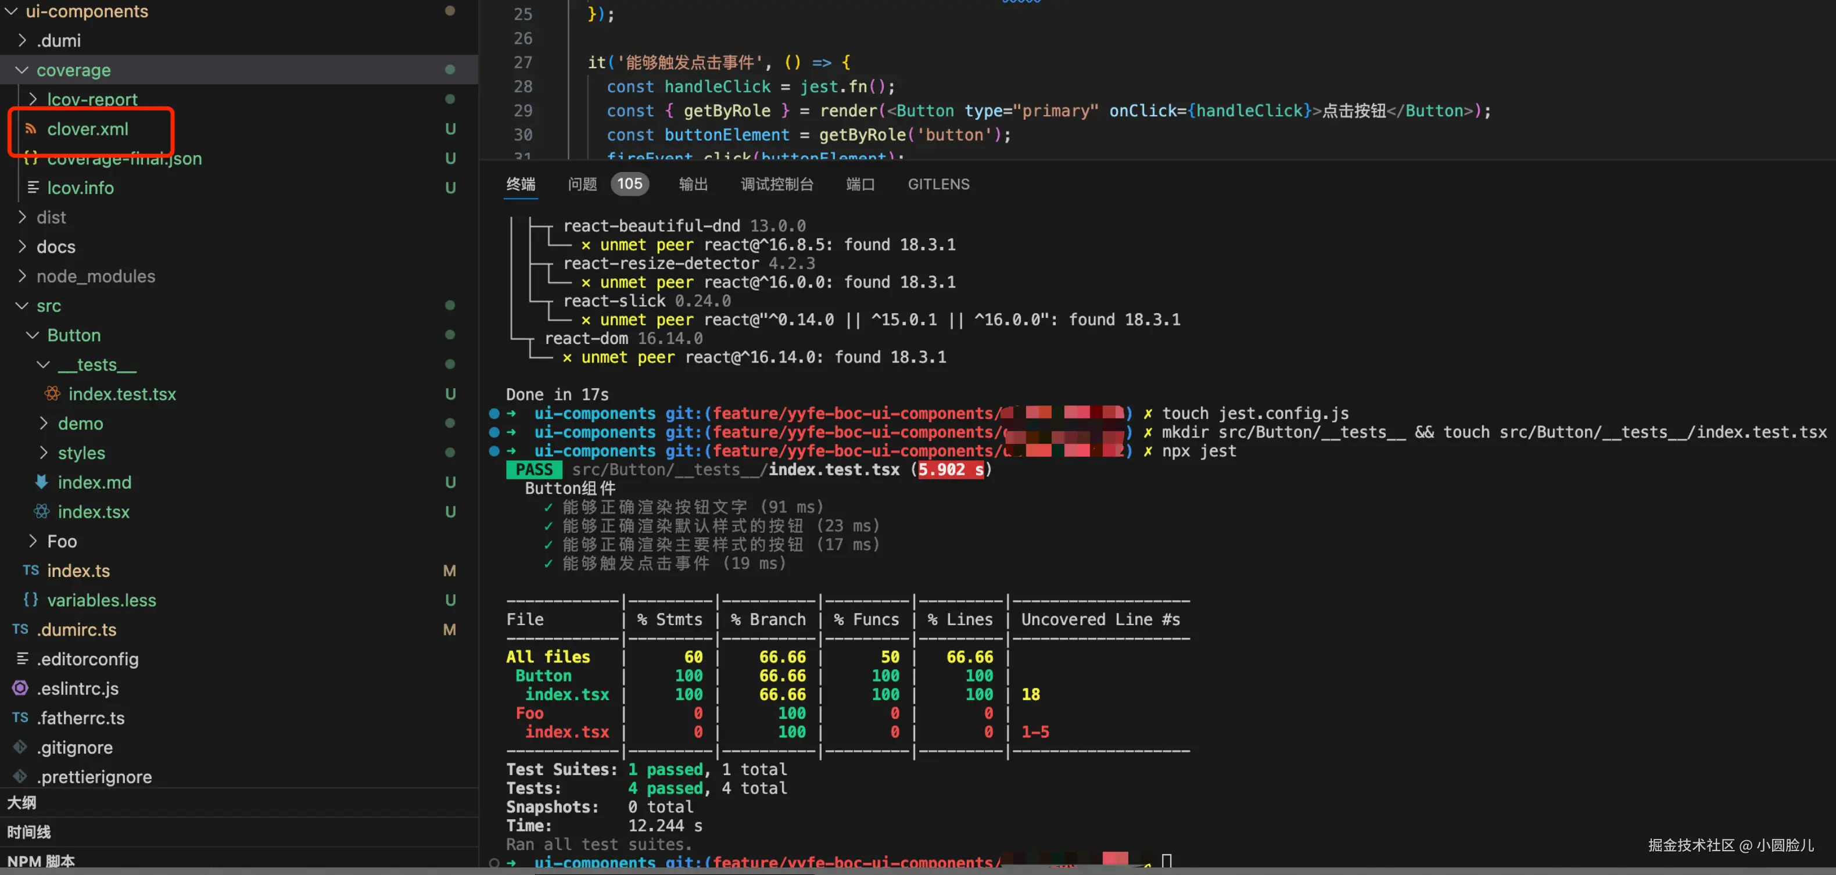The height and width of the screenshot is (875, 1836).
Task: Collapse the coverage folder
Action: point(21,70)
